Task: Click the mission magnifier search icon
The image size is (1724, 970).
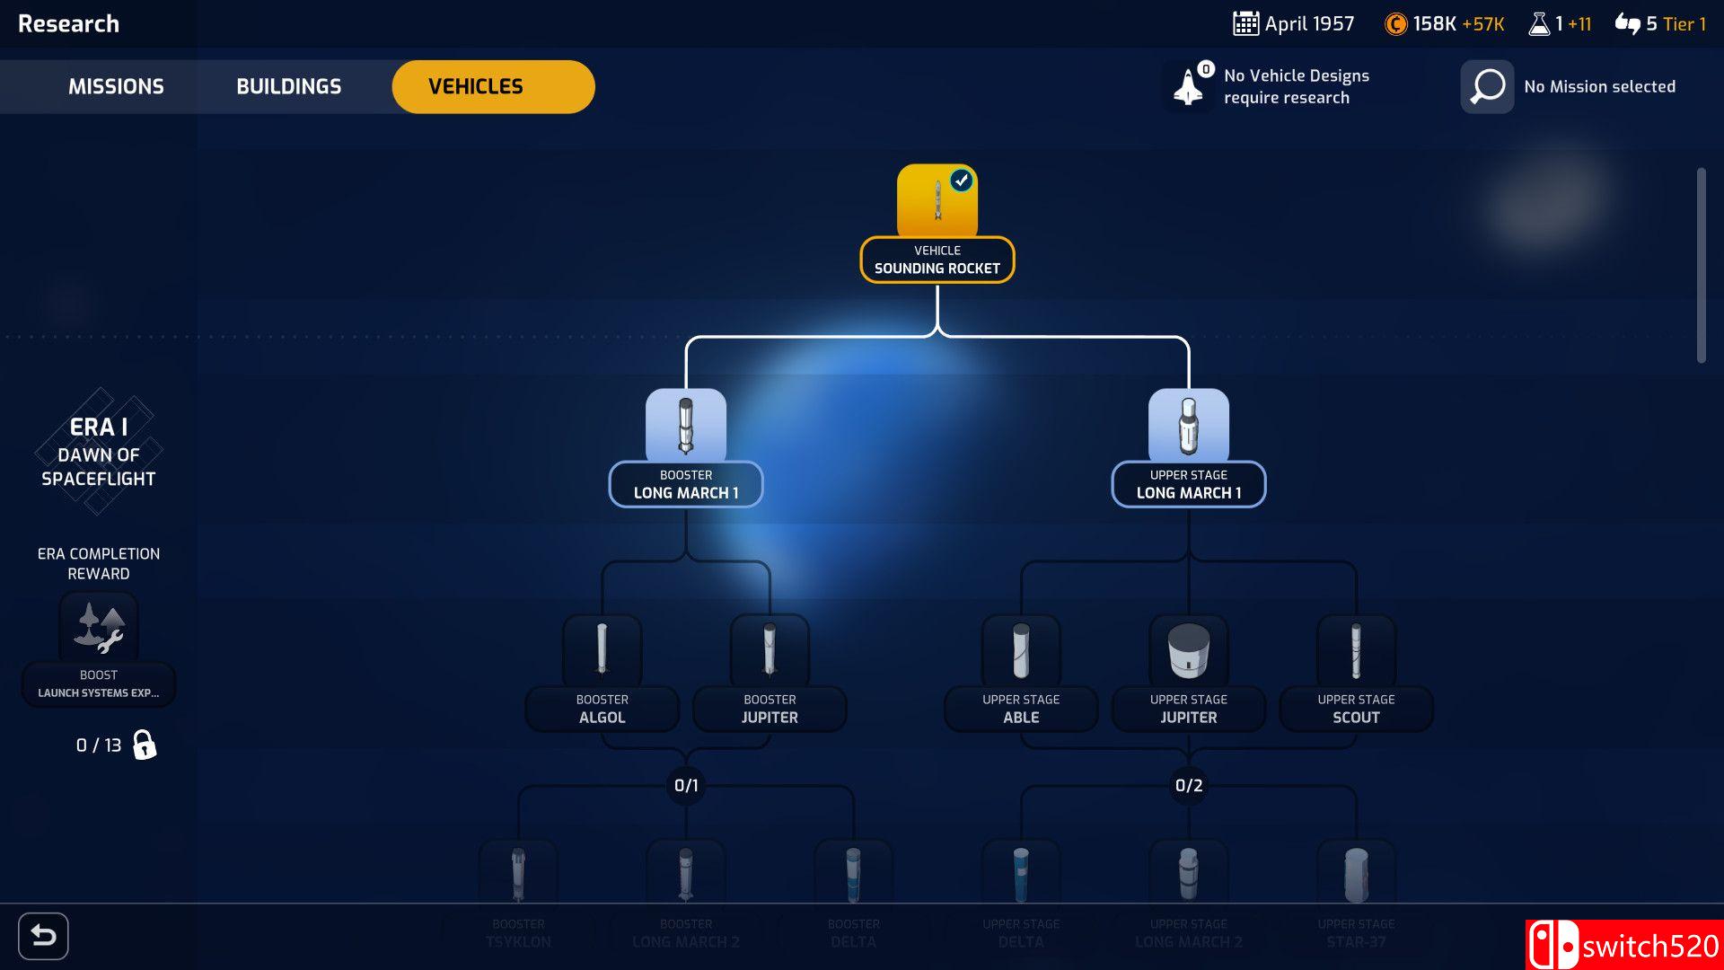Action: click(x=1487, y=87)
